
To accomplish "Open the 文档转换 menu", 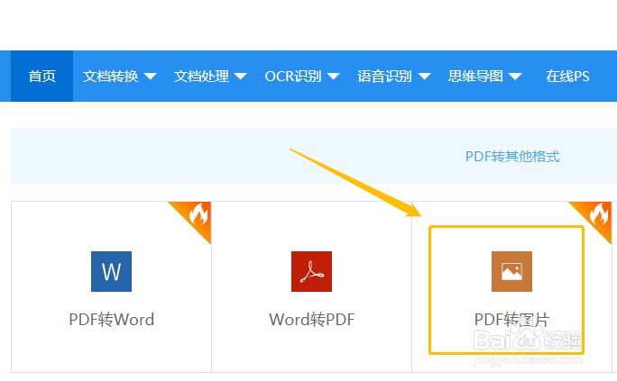I will (x=111, y=77).
